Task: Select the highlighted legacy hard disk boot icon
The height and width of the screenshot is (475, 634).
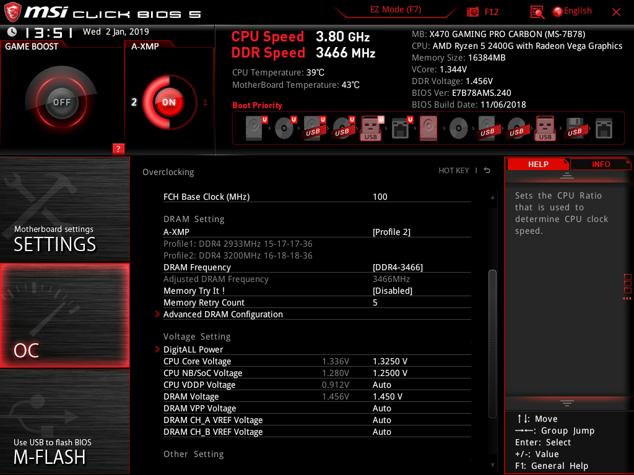Action: (x=428, y=129)
